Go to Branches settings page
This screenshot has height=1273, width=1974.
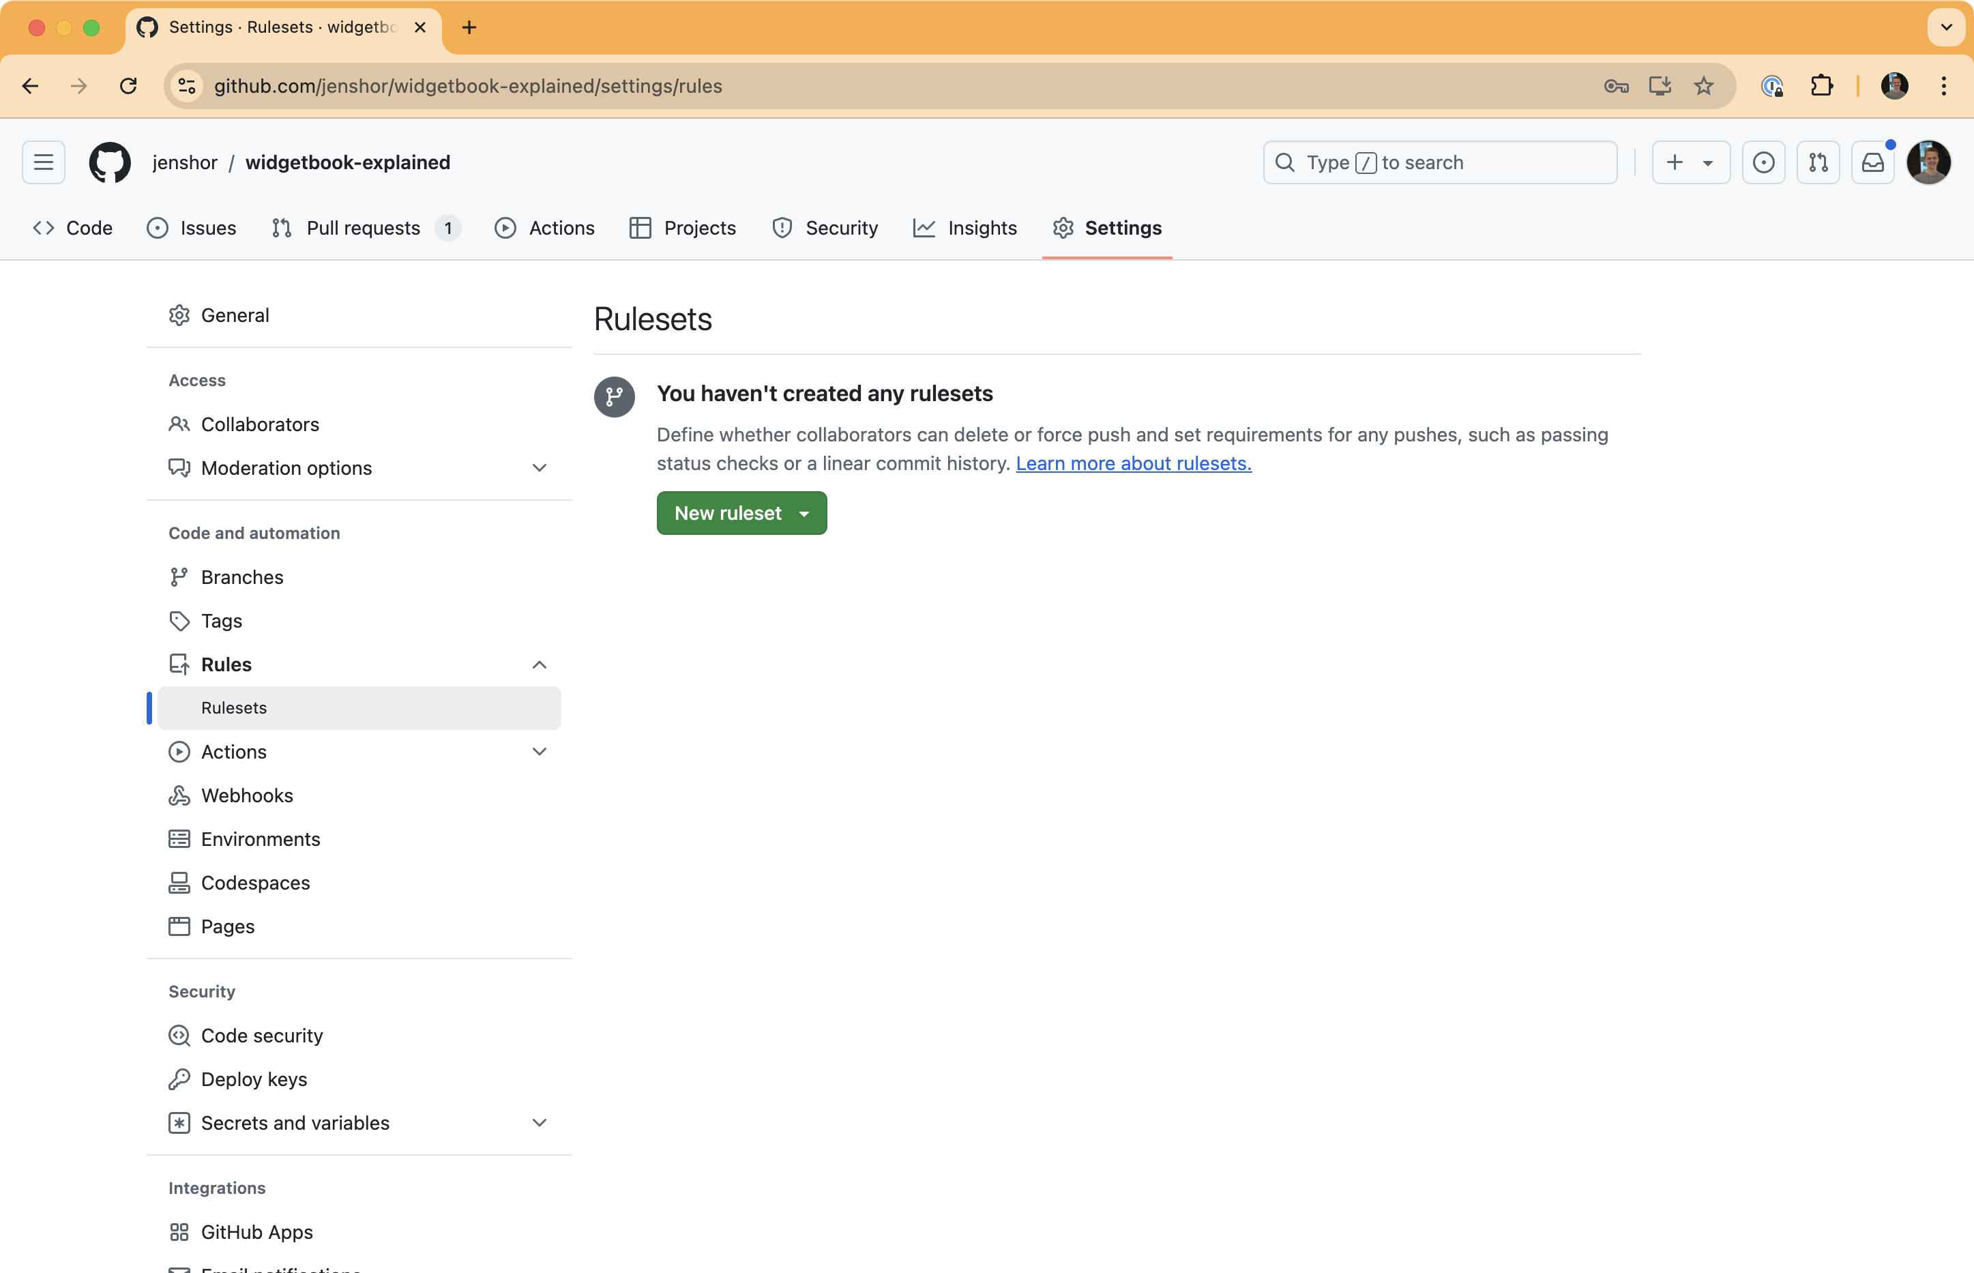(x=242, y=577)
